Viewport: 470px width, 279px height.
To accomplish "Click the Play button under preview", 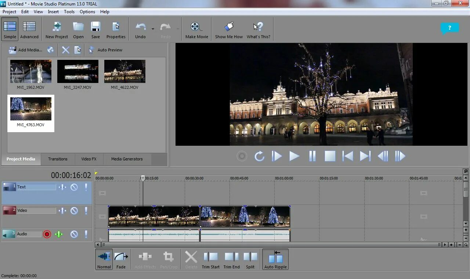I will coord(294,156).
